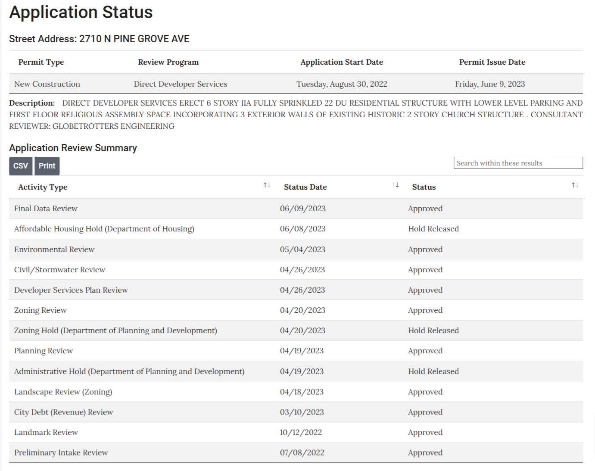595x471 pixels.
Task: Select the City Debt (Revenue) Review activity
Action: (x=64, y=412)
